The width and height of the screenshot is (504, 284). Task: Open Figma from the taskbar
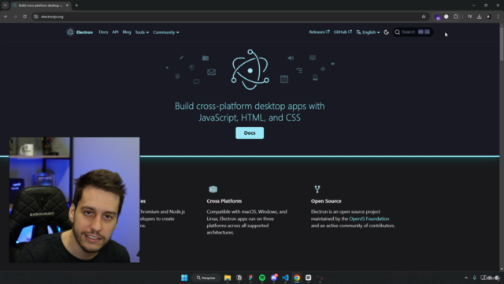(250, 278)
